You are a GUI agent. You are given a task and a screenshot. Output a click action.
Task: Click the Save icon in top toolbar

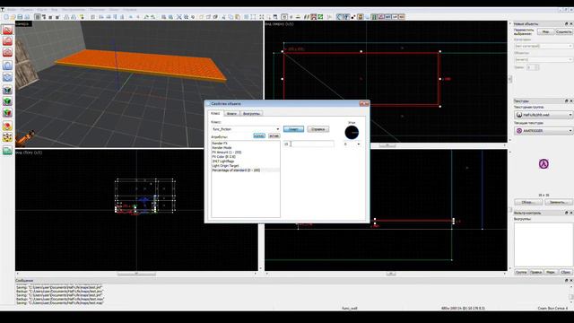point(20,17)
